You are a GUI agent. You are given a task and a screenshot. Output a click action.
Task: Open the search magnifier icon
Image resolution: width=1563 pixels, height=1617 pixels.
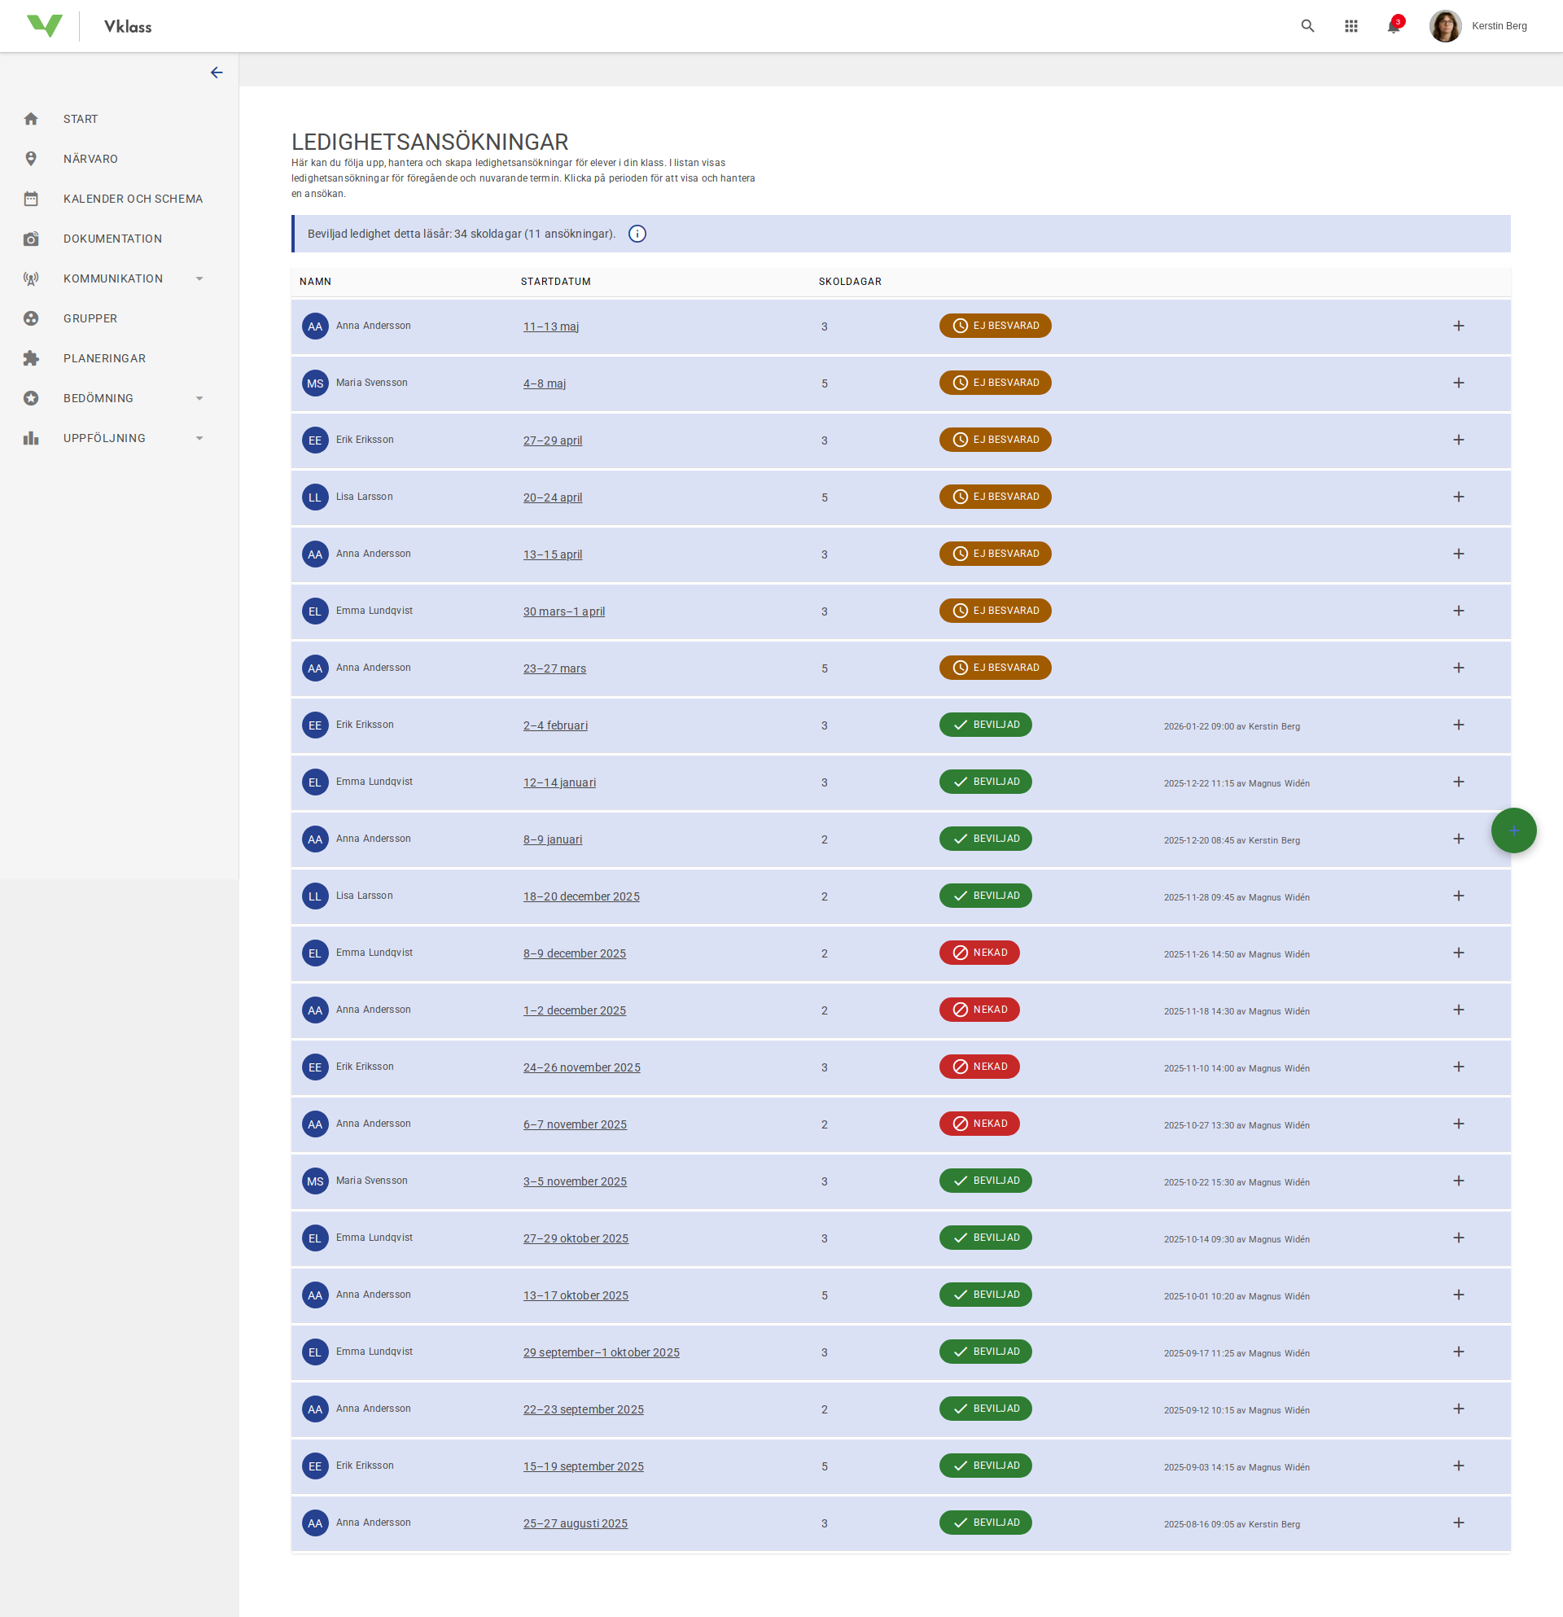(x=1307, y=25)
